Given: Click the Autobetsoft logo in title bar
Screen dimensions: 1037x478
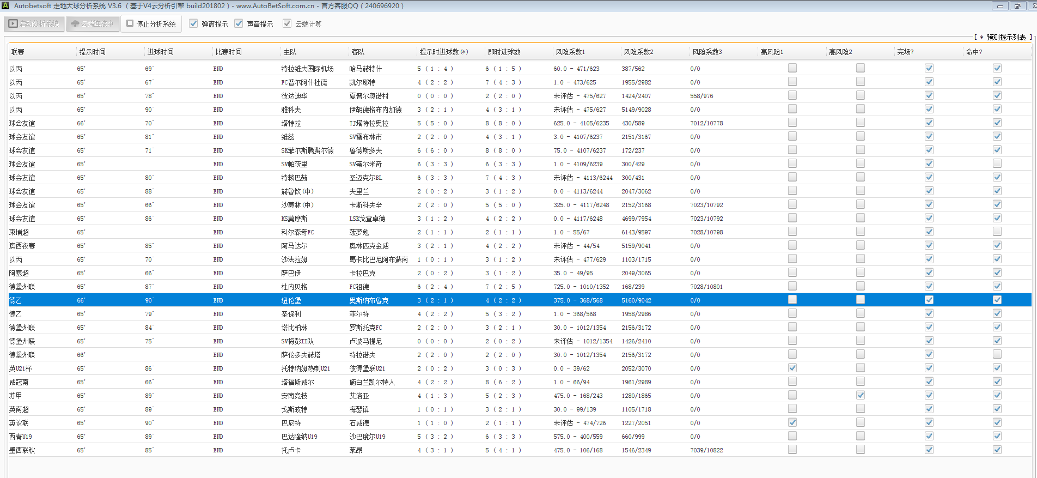Looking at the screenshot, I should tap(5, 5).
